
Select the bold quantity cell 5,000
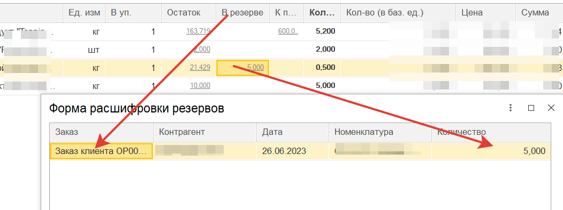point(322,85)
